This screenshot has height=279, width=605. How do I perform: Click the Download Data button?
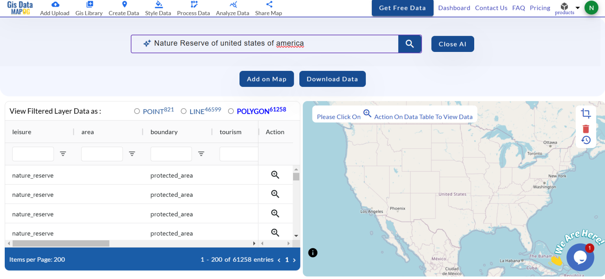[332, 79]
